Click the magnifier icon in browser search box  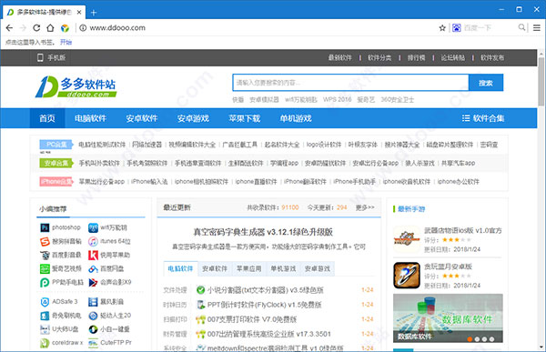(521, 27)
